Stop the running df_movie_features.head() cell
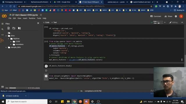The height and width of the screenshot is (104, 186). (46, 66)
